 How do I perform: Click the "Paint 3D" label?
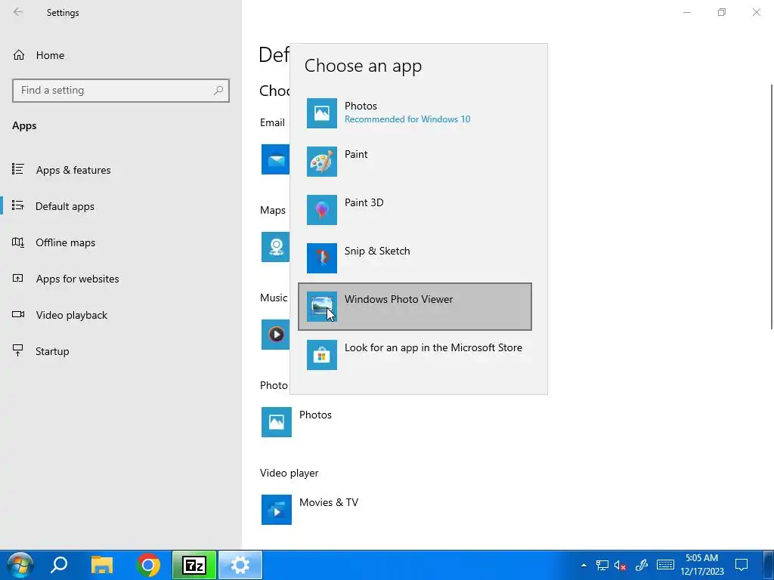364,202
